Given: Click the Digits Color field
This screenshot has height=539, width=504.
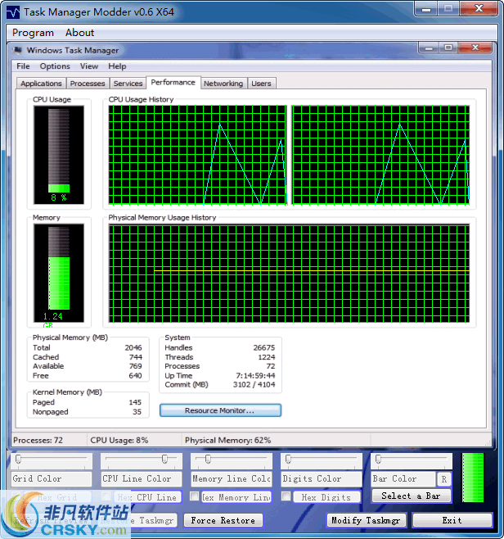Looking at the screenshot, I should pos(320,478).
